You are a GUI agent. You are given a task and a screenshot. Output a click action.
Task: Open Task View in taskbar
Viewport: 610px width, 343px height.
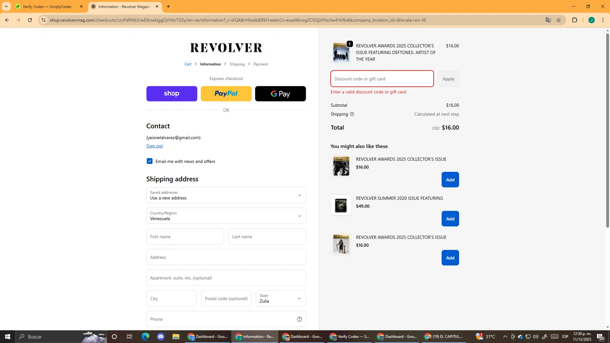point(130,336)
